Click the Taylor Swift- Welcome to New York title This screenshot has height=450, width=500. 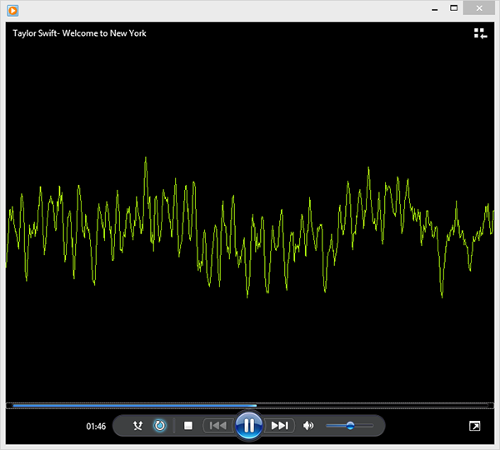tap(79, 33)
